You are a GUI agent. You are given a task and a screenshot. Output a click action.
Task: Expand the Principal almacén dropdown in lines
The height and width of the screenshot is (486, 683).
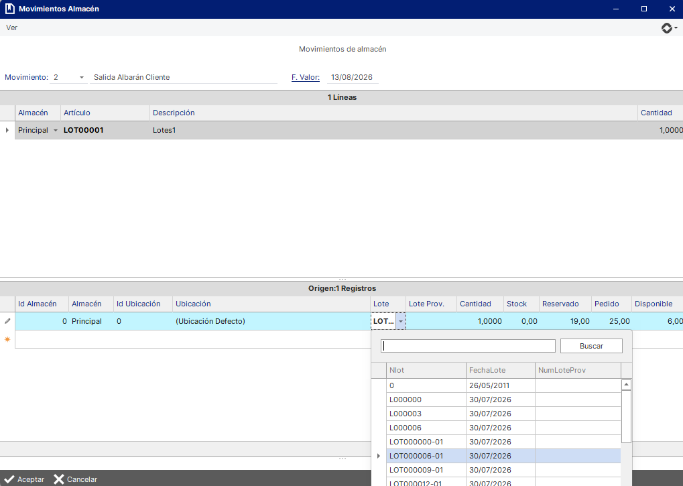click(56, 130)
